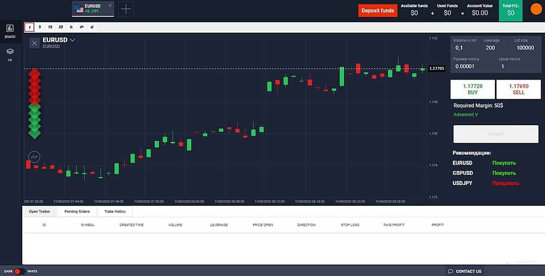Close the EURUSD chart with X icon
The height and width of the screenshot is (276, 545).
34,43
